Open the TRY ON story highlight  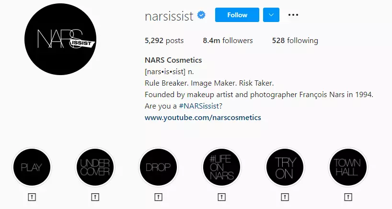[x=285, y=167]
